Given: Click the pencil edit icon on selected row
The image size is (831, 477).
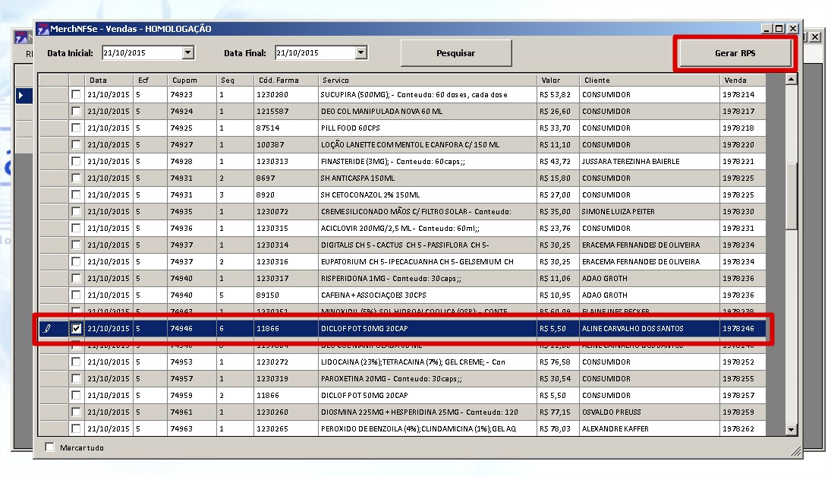Looking at the screenshot, I should pyautogui.click(x=48, y=329).
